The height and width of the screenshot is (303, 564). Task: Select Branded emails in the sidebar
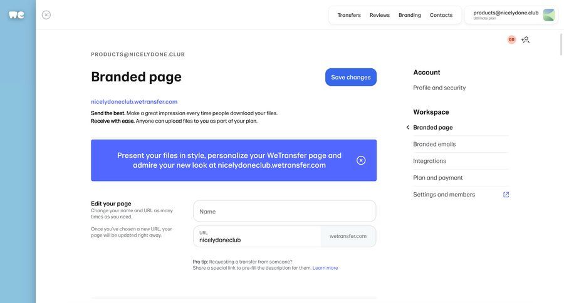(434, 144)
